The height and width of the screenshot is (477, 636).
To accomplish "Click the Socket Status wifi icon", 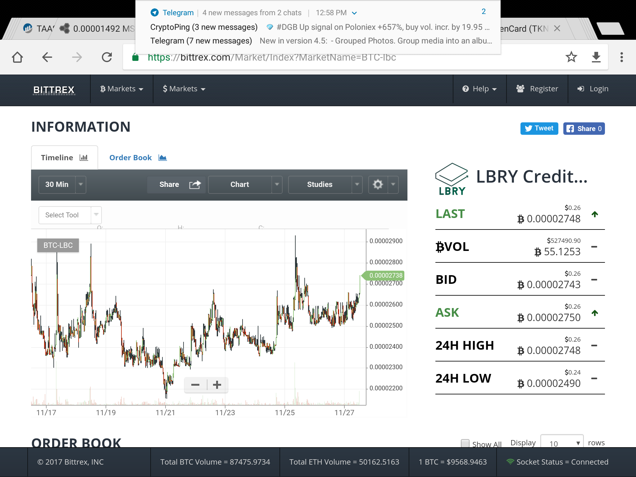I will pyautogui.click(x=510, y=462).
